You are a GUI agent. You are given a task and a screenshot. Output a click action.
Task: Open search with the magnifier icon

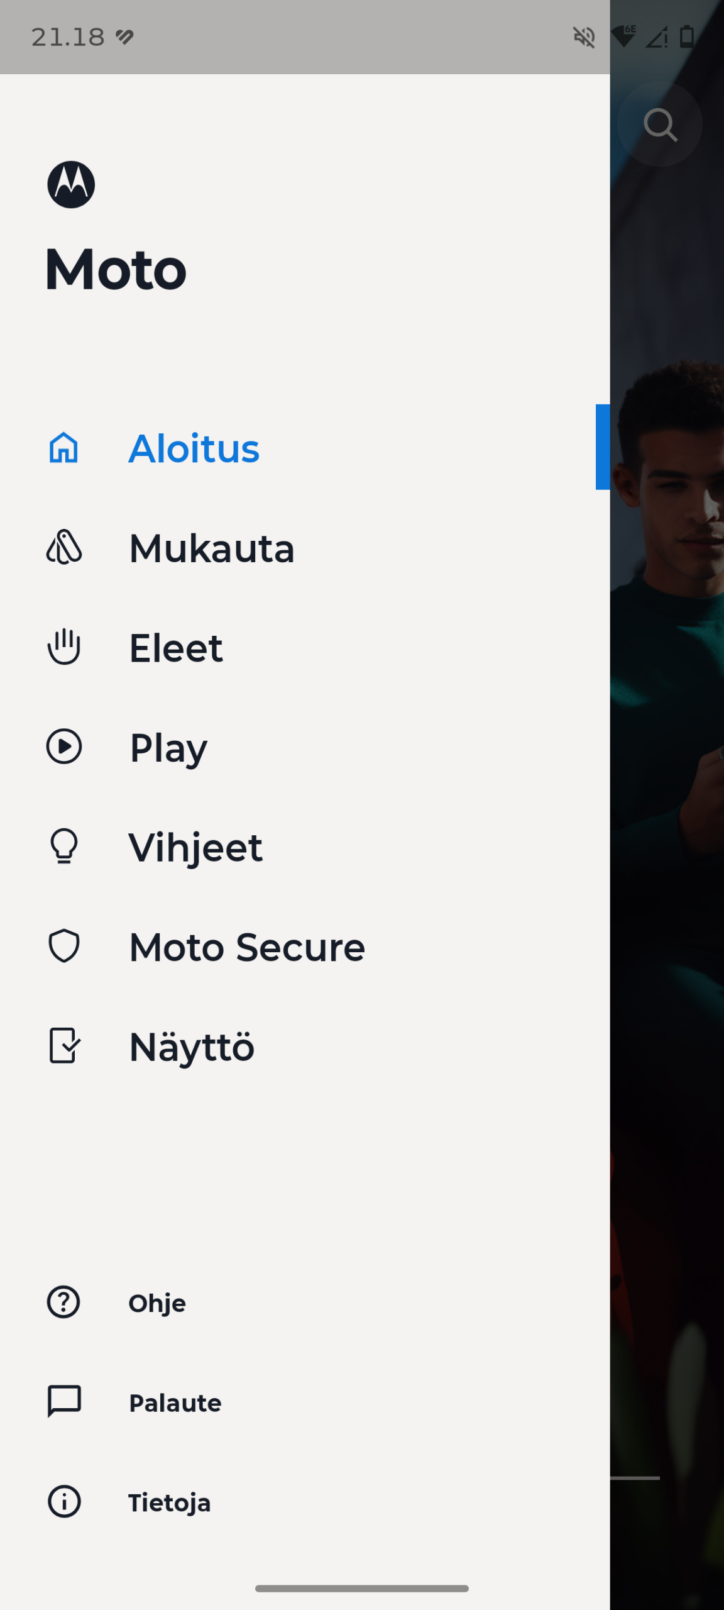click(x=660, y=125)
